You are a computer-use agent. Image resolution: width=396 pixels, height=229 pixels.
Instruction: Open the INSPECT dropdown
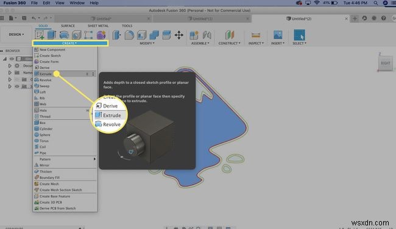pyautogui.click(x=256, y=43)
